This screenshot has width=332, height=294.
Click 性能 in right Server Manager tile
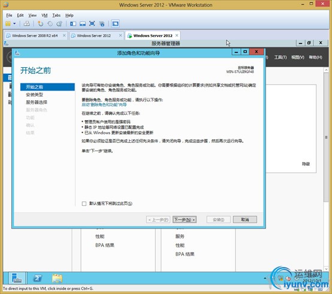pos(180,245)
